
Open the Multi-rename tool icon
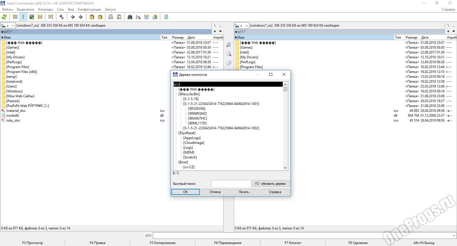(138, 17)
